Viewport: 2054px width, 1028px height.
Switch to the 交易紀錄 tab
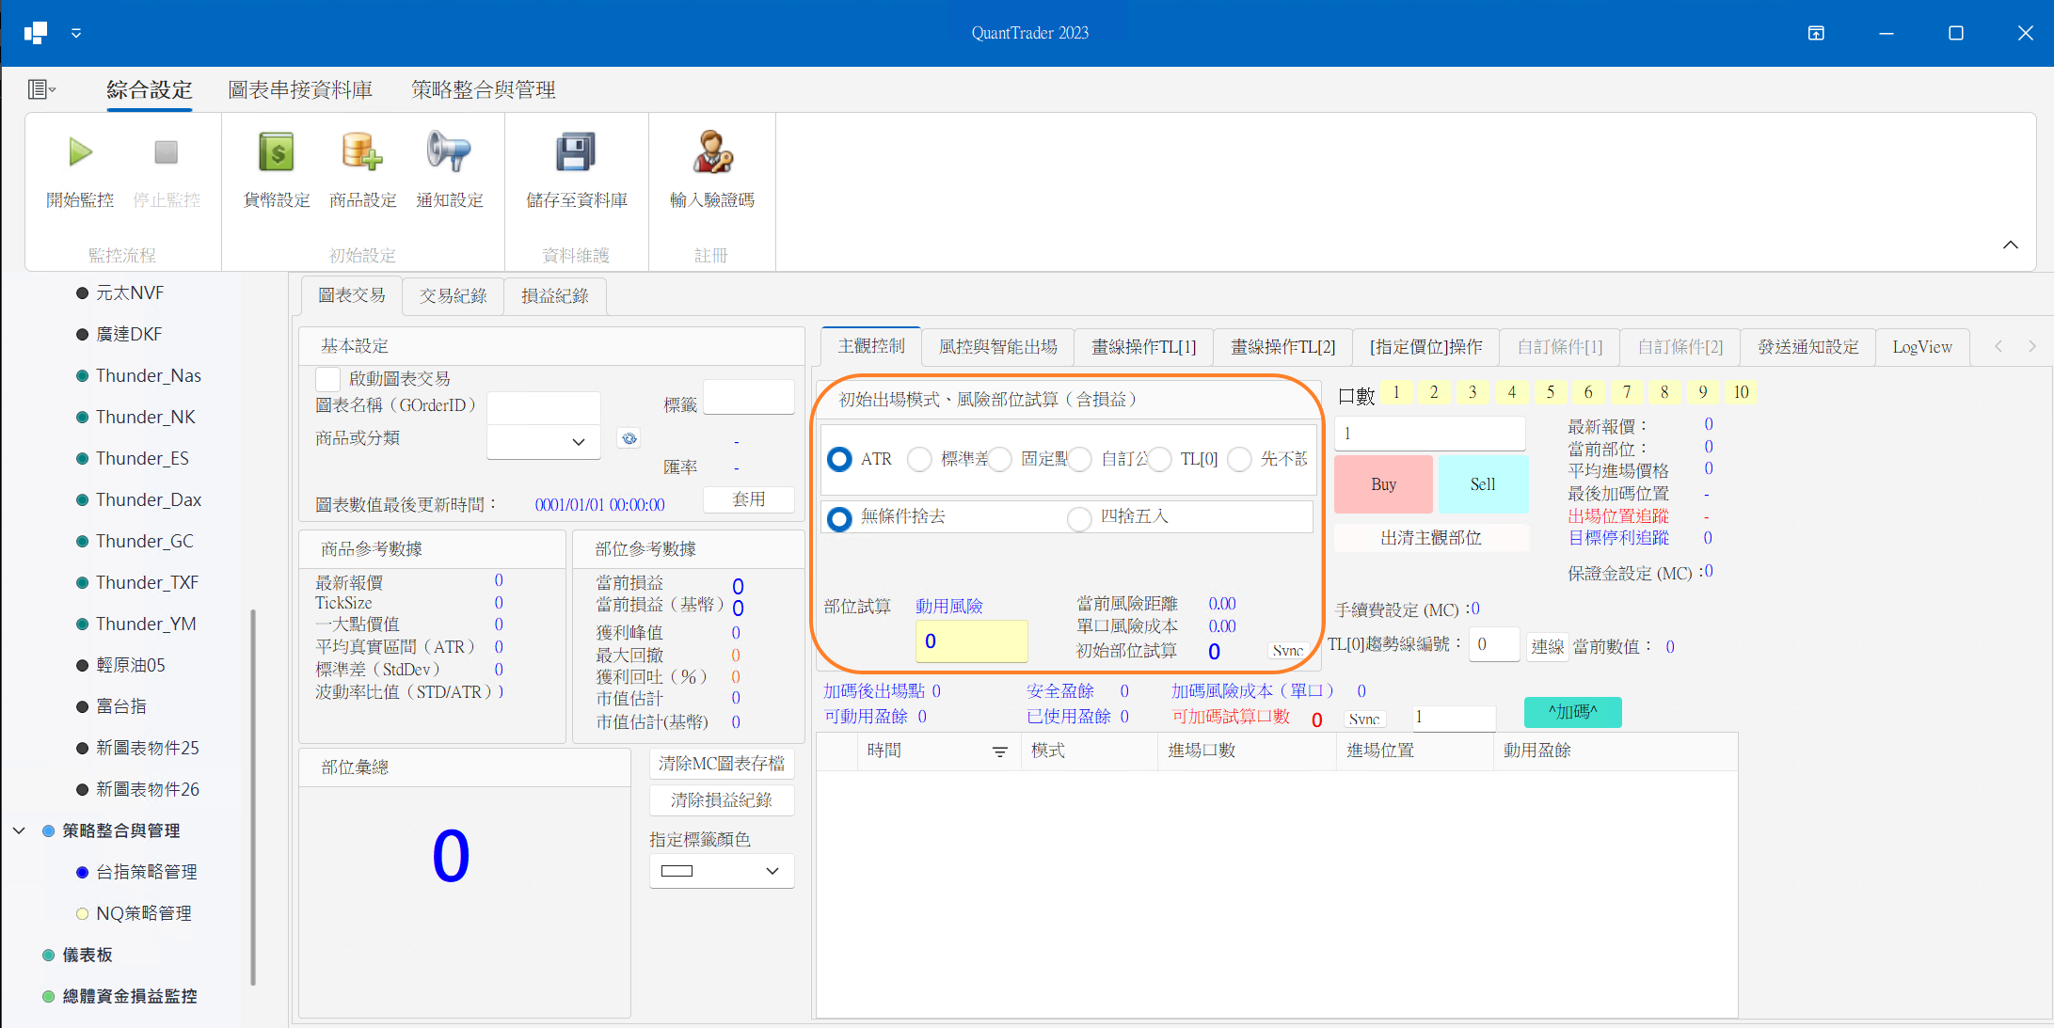(453, 295)
